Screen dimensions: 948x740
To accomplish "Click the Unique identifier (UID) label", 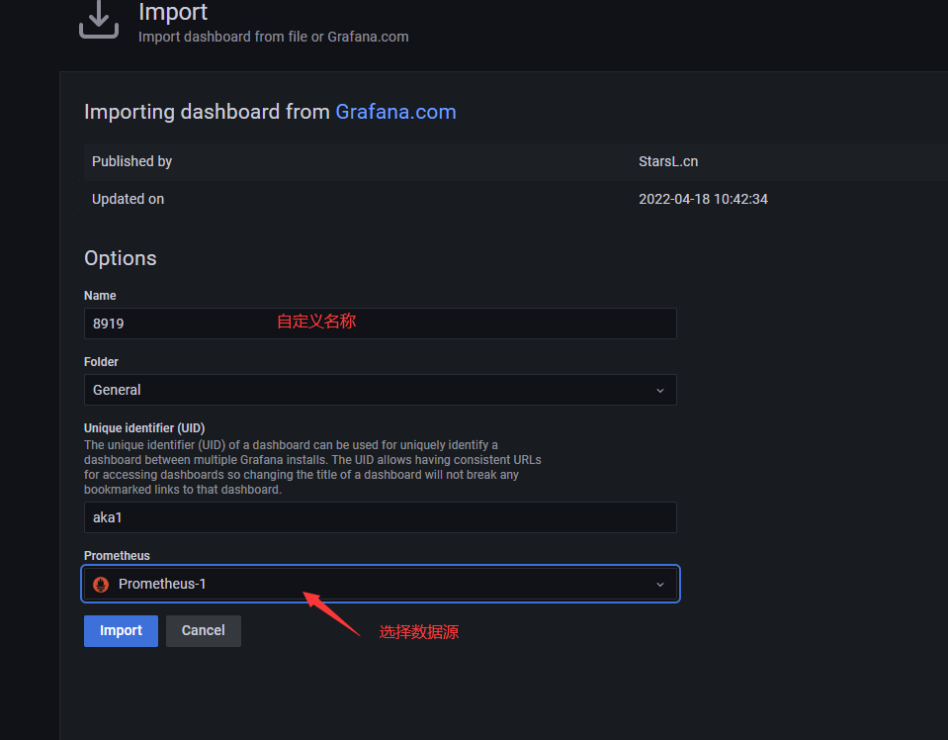I will tap(144, 428).
